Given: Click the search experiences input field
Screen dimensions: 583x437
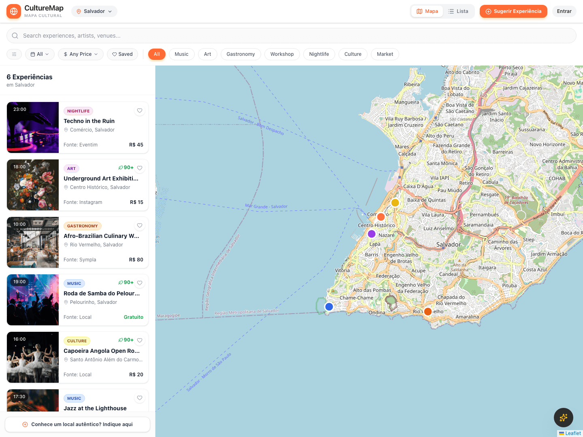Looking at the screenshot, I should [x=291, y=36].
